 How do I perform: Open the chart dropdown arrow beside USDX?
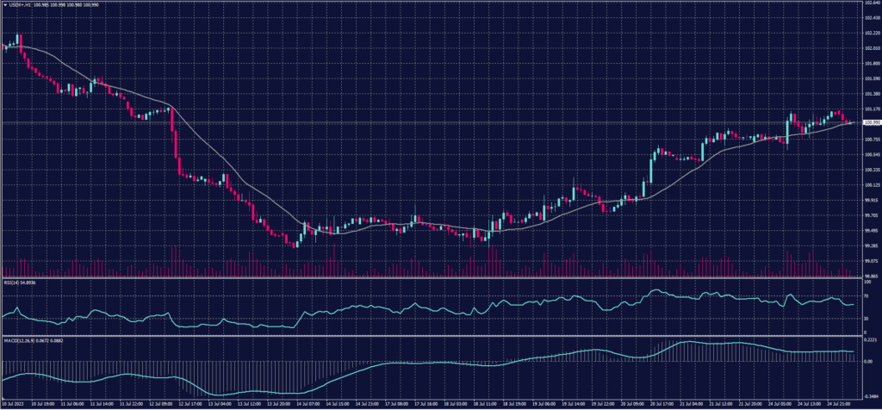pos(4,4)
